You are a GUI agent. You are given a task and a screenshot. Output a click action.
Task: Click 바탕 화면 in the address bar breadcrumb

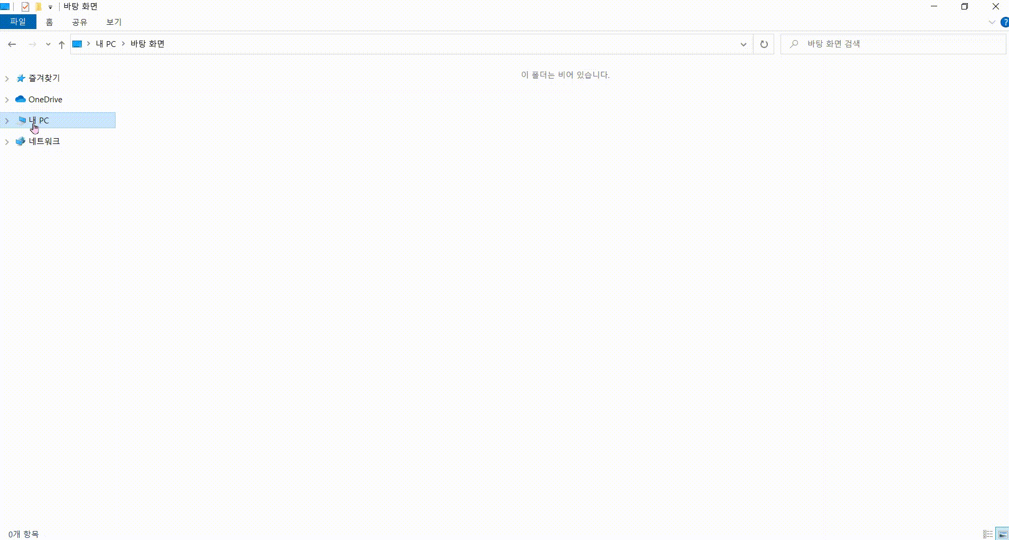click(x=148, y=44)
